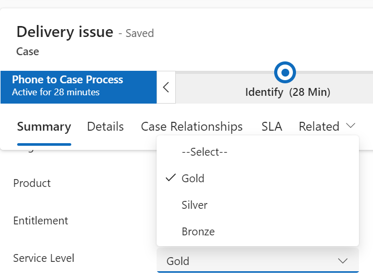
Task: Open the Details tab
Action: (x=106, y=127)
